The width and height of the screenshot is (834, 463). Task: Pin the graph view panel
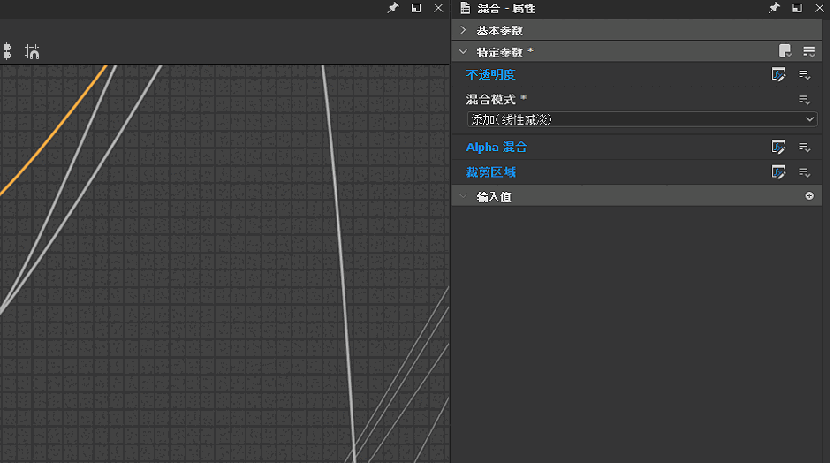393,8
